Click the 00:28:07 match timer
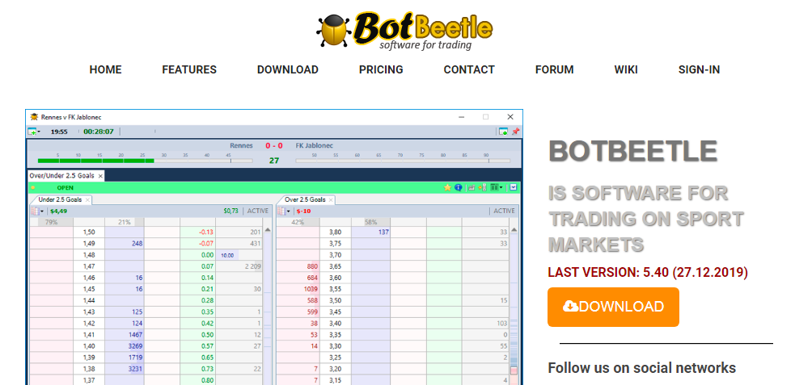The width and height of the screenshot is (795, 385). pyautogui.click(x=99, y=132)
